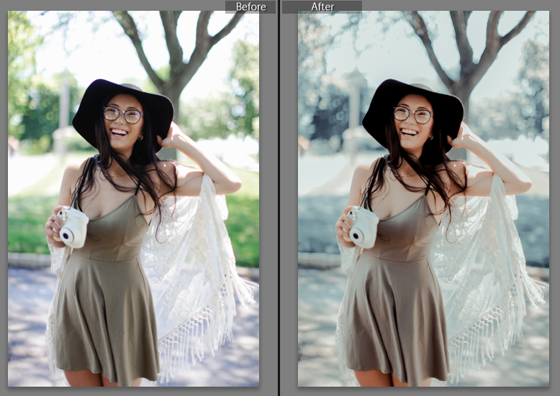Click the Before label tab
This screenshot has width=560, height=396.
250,6
